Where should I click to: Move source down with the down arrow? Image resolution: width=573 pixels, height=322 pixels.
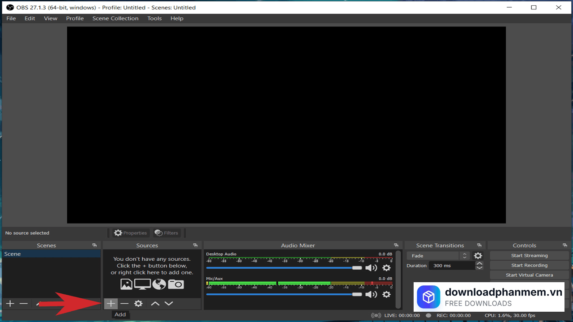[x=169, y=304]
